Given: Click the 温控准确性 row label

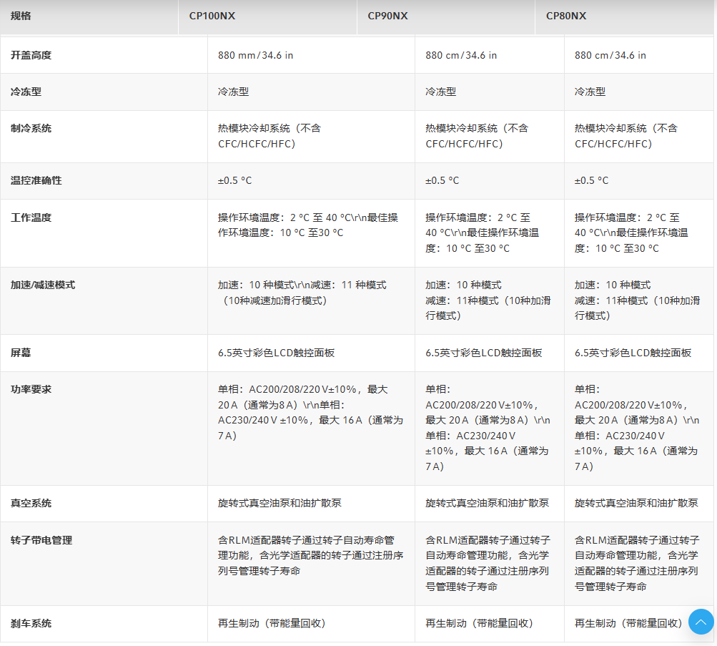Looking at the screenshot, I should pos(36,181).
